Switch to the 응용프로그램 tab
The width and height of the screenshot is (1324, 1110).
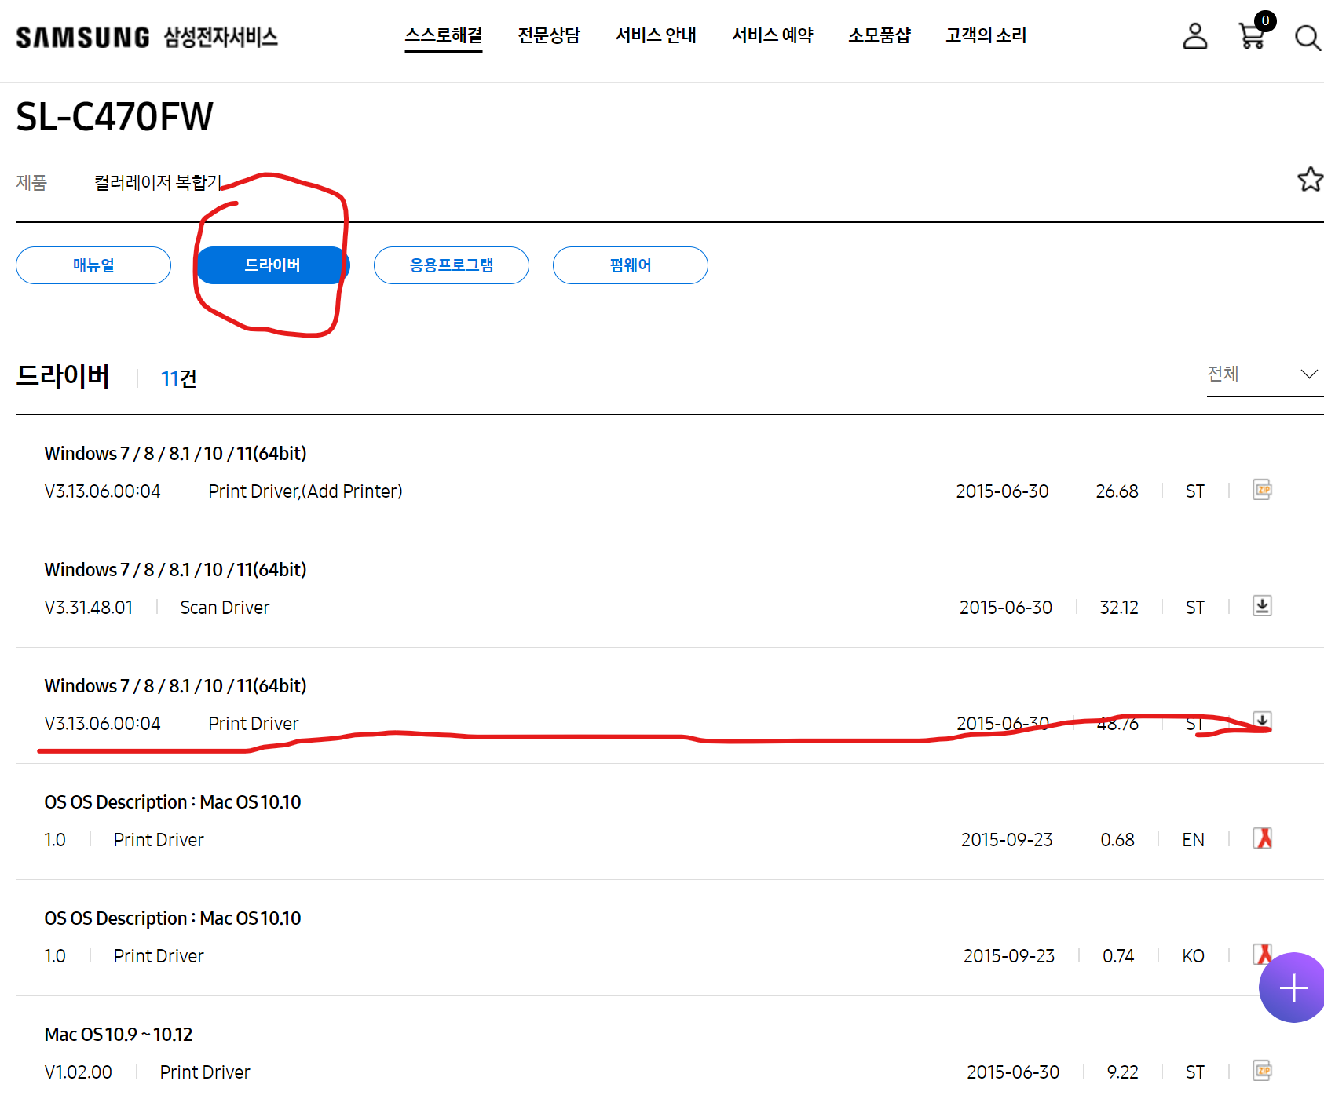(x=452, y=265)
